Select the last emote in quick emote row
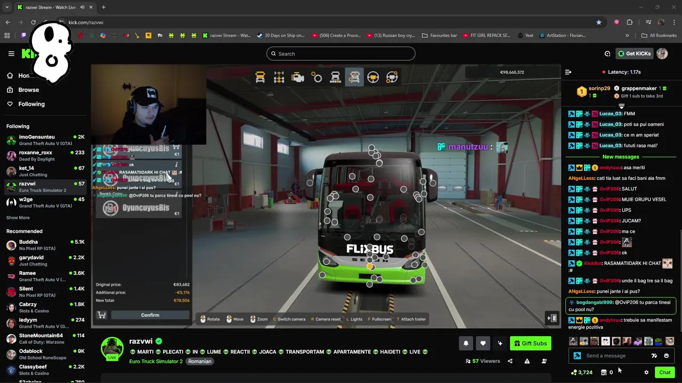 pyautogui.click(x=670, y=342)
